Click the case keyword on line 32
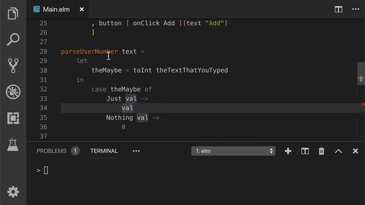The width and height of the screenshot is (365, 205). click(x=99, y=89)
